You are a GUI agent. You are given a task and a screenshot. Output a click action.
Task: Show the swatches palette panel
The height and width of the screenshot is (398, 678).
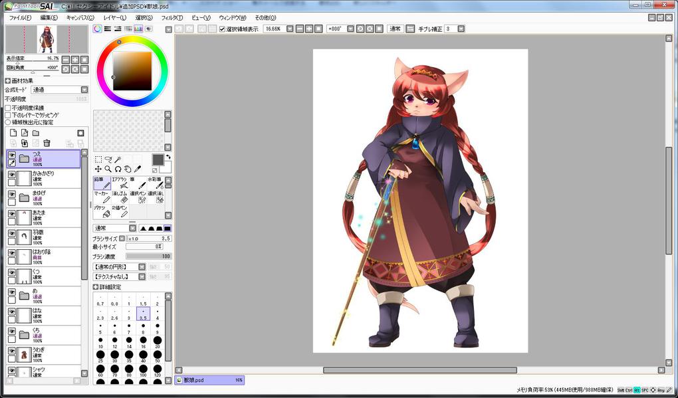tap(138, 29)
